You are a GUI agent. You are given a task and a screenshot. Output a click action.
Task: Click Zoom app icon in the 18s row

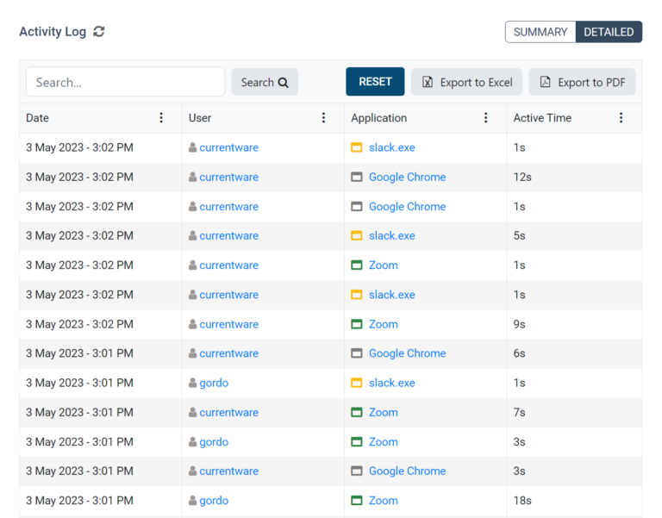[357, 501]
